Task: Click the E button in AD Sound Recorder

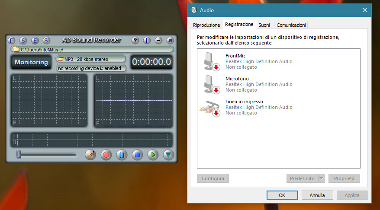Action: tap(35, 40)
